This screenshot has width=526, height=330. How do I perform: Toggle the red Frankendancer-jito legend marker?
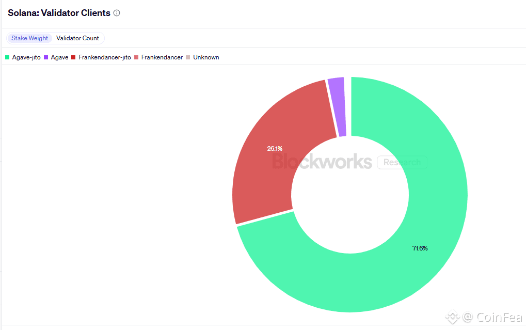73,57
